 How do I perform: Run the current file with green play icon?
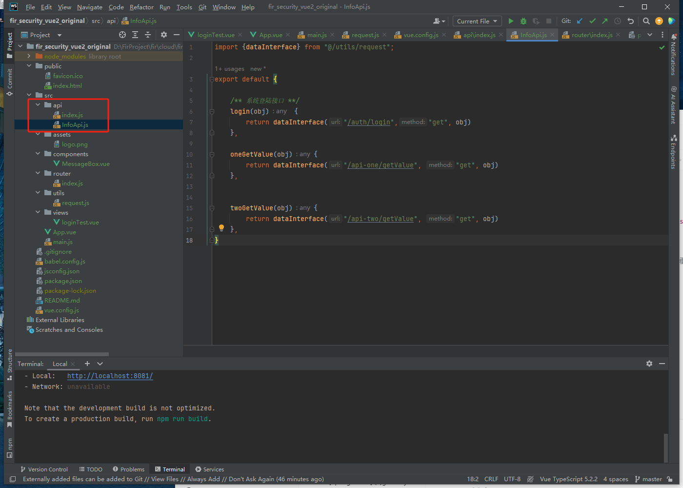pos(511,21)
